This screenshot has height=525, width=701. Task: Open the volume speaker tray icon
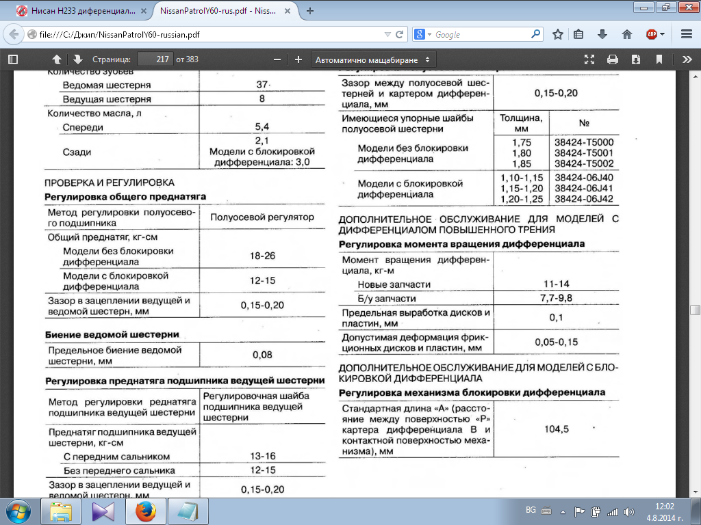pyautogui.click(x=629, y=511)
